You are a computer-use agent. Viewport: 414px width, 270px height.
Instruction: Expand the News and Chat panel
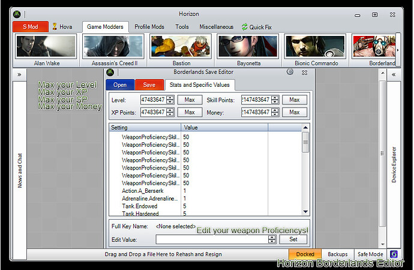click(19, 75)
